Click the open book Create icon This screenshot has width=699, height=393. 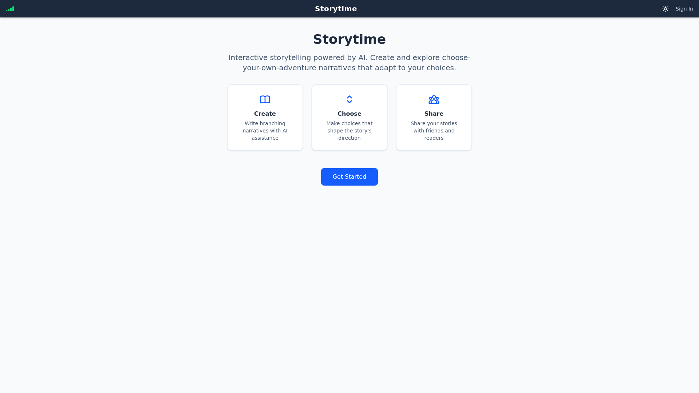coord(265,99)
